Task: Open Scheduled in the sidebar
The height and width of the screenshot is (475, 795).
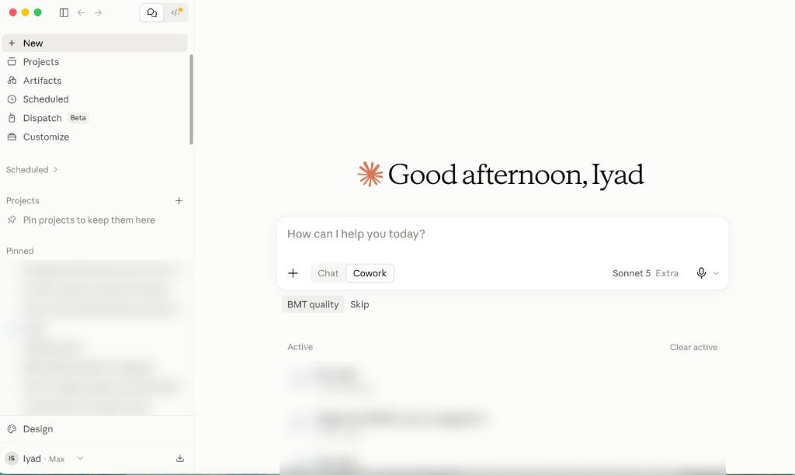Action: click(x=95, y=99)
